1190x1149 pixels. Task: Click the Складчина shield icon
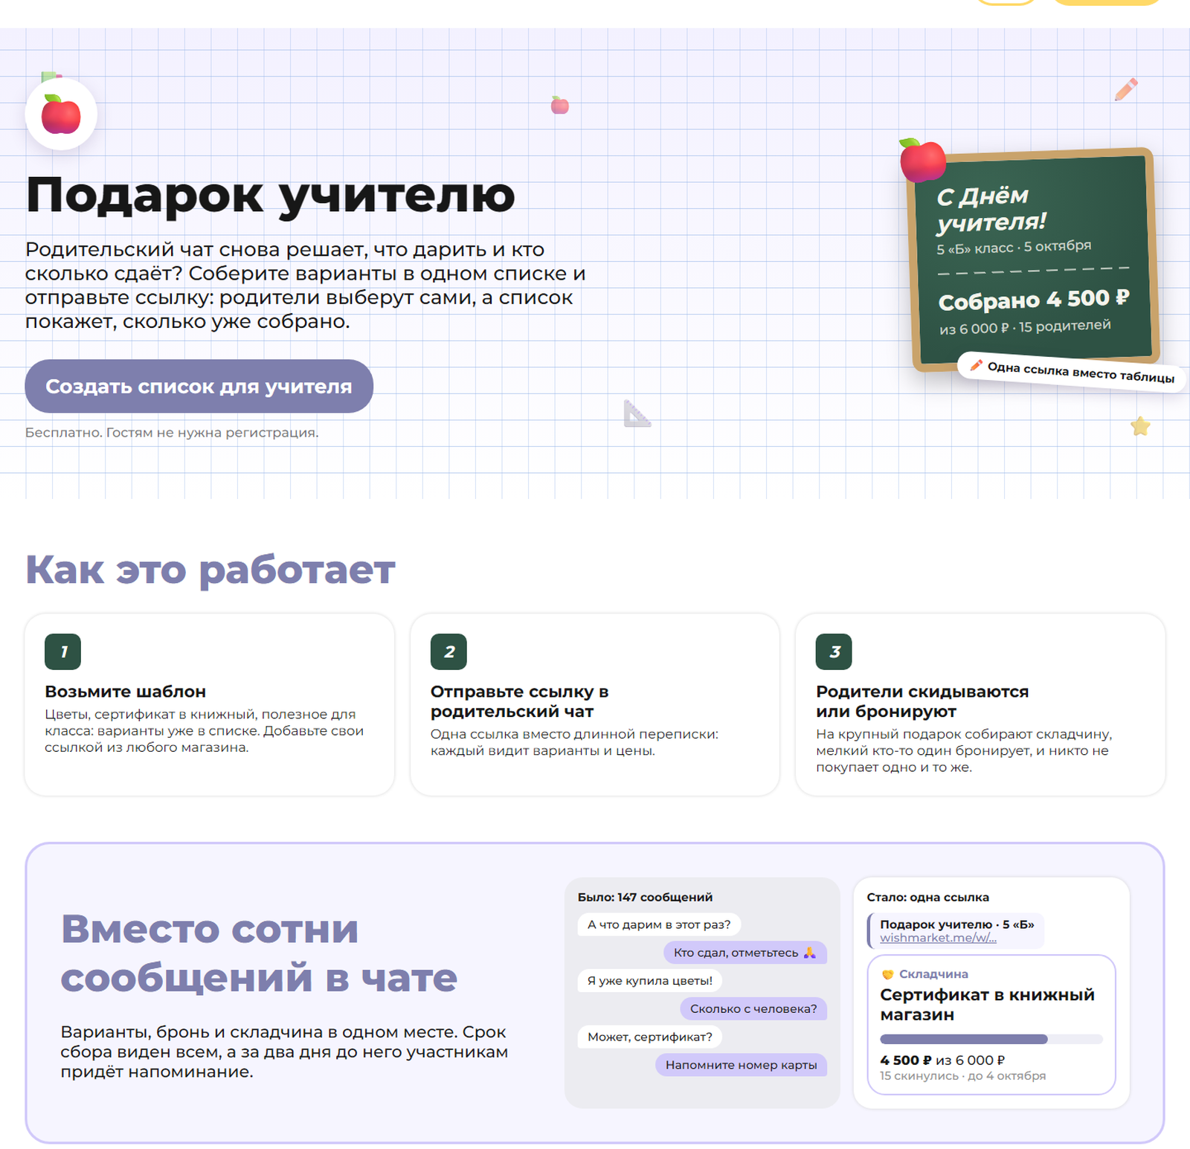point(887,974)
